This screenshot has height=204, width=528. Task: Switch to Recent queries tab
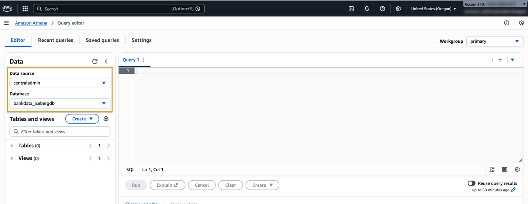(55, 40)
